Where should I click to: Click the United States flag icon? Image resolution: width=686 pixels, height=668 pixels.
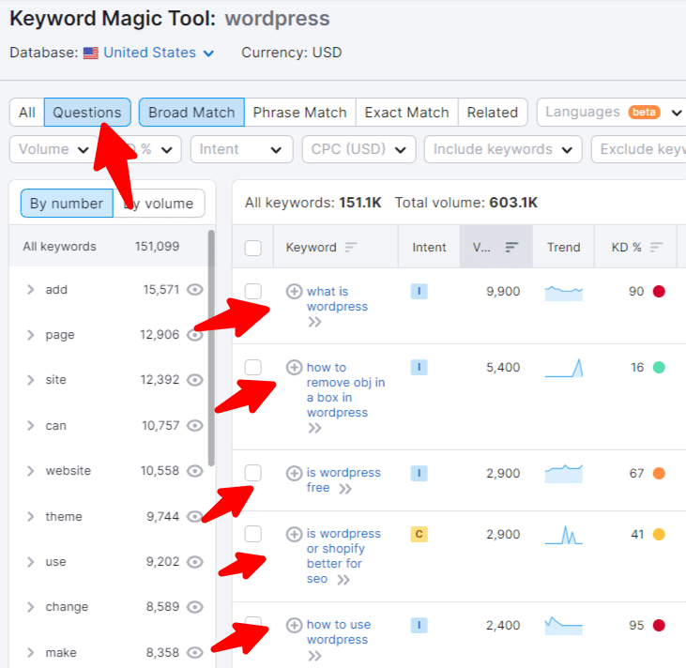pos(91,53)
